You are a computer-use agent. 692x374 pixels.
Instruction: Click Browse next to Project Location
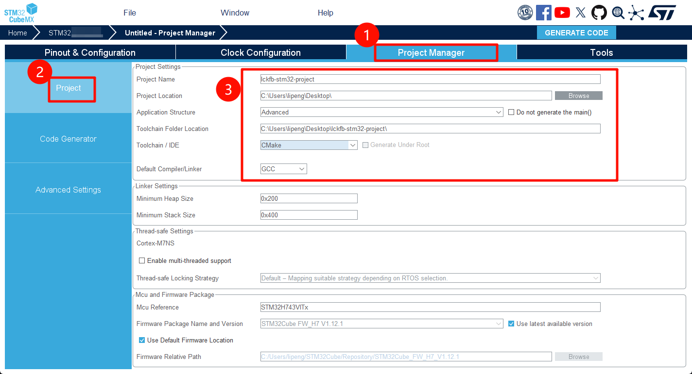pyautogui.click(x=579, y=96)
